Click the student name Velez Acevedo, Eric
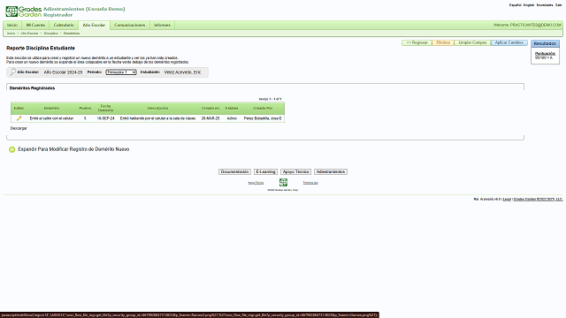The height and width of the screenshot is (318, 566). [183, 72]
